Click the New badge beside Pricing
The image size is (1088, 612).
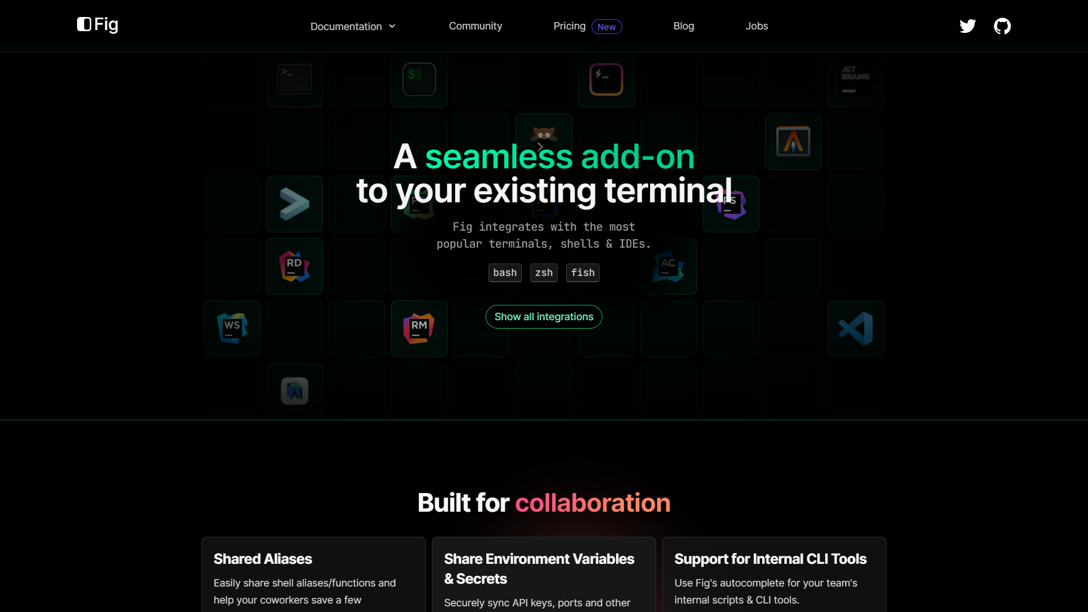(x=606, y=27)
